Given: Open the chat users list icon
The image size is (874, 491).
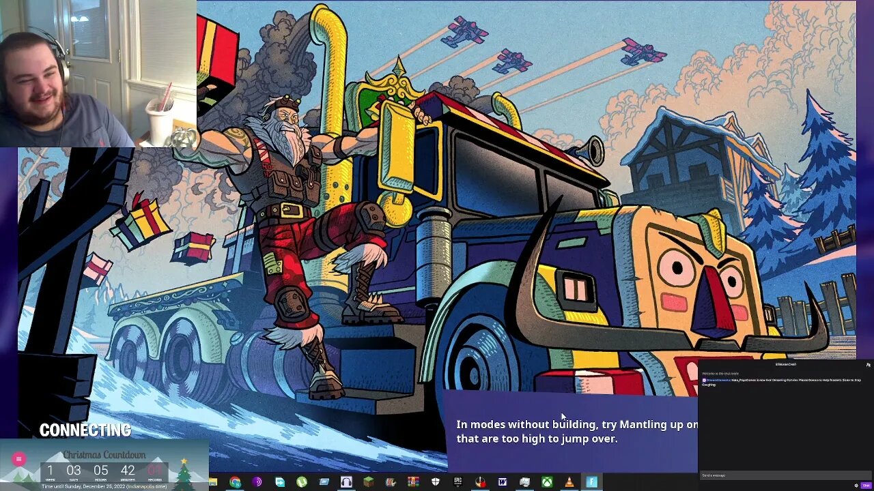Looking at the screenshot, I should tap(869, 365).
